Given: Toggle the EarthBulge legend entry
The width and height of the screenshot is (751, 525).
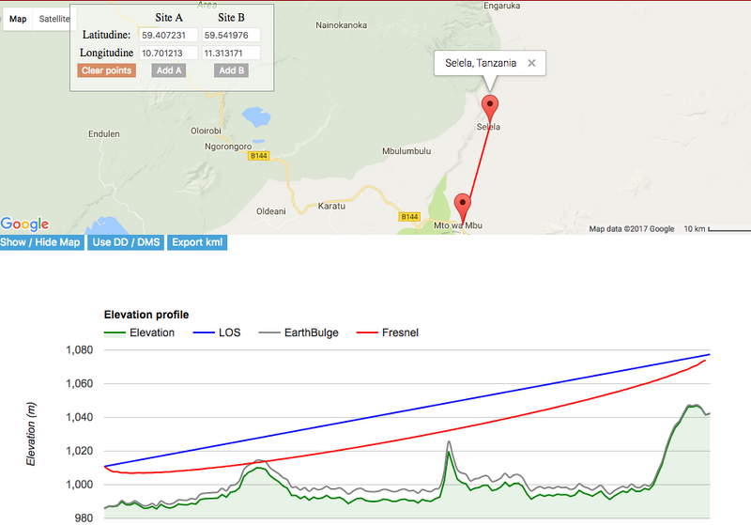Looking at the screenshot, I should 299,332.
